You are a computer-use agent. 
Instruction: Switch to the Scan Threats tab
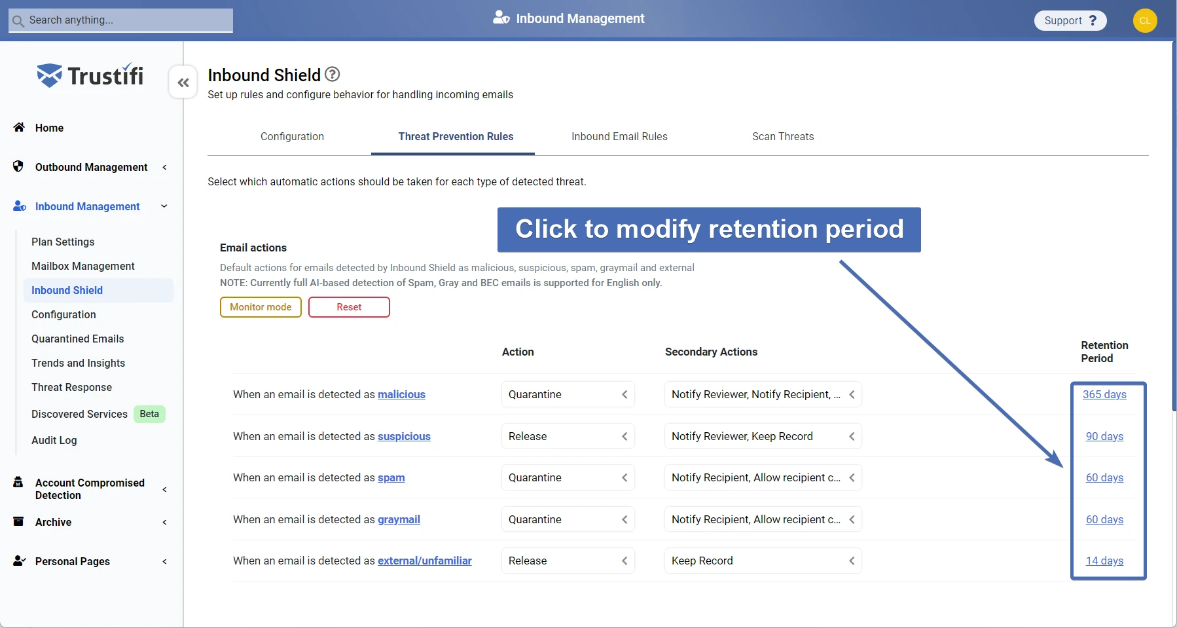click(x=783, y=136)
